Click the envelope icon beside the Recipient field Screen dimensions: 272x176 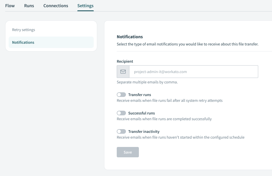pyautogui.click(x=123, y=71)
